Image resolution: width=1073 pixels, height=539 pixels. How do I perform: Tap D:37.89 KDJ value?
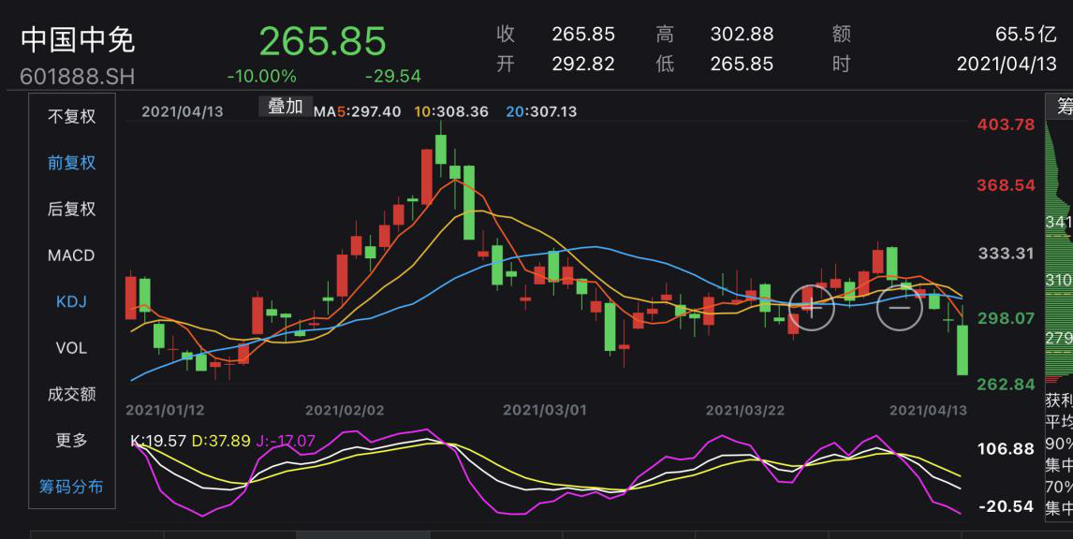[221, 441]
